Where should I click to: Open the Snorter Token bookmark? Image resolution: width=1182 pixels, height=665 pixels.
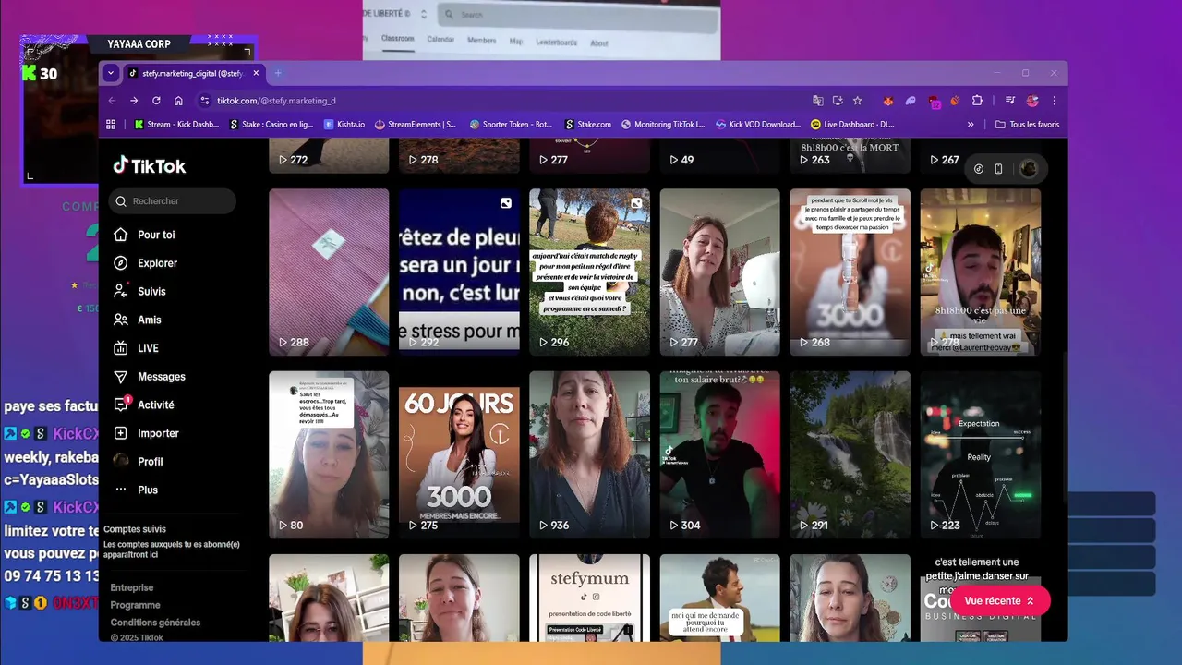coord(511,125)
